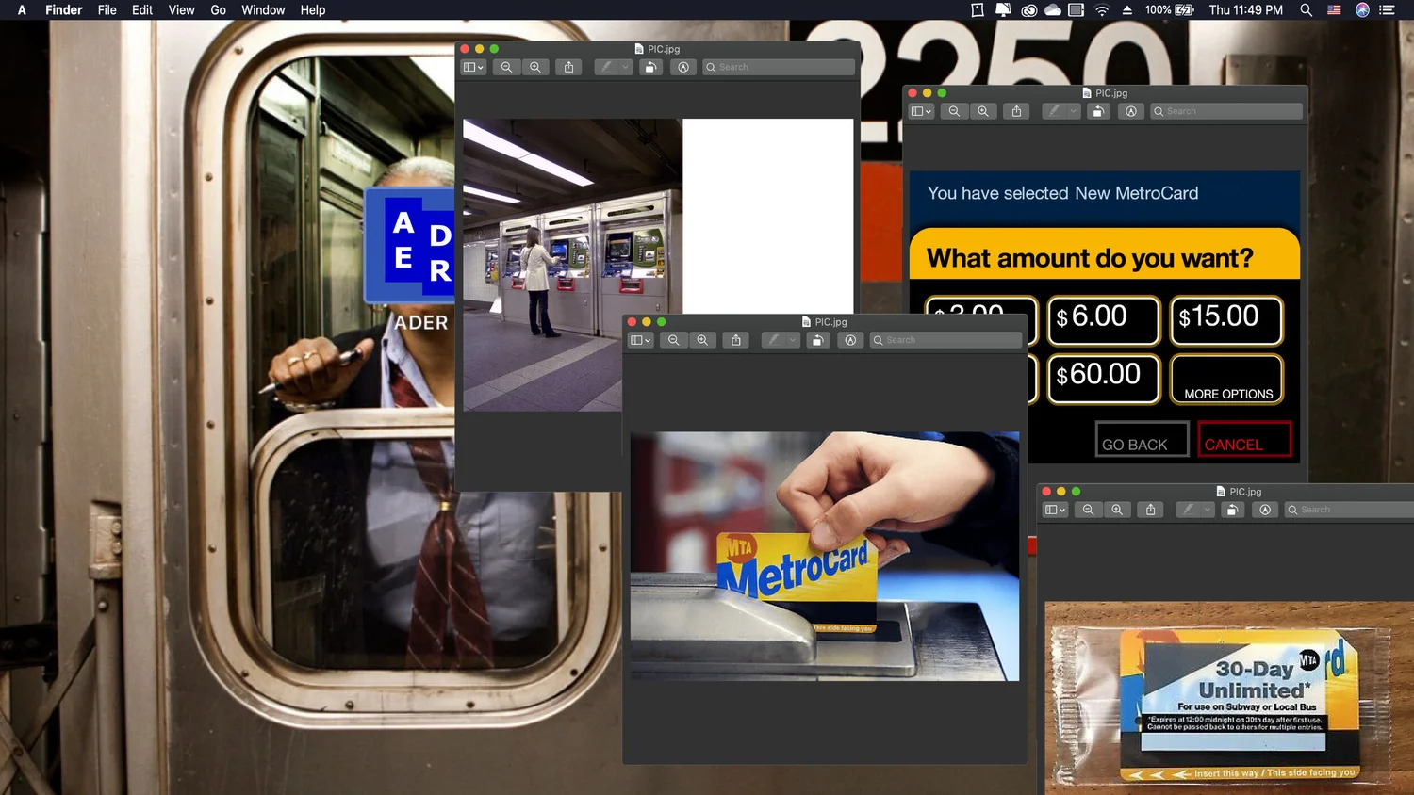Image resolution: width=1414 pixels, height=795 pixels.
Task: Show Markup toolbar in 30-Day Unlimited card window
Action: [x=1265, y=510]
